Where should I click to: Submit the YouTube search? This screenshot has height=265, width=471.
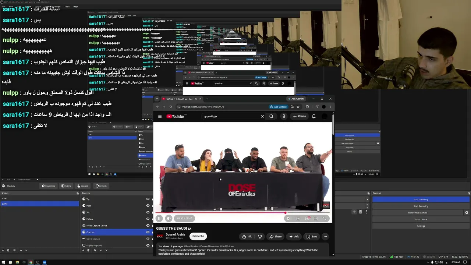point(271,116)
